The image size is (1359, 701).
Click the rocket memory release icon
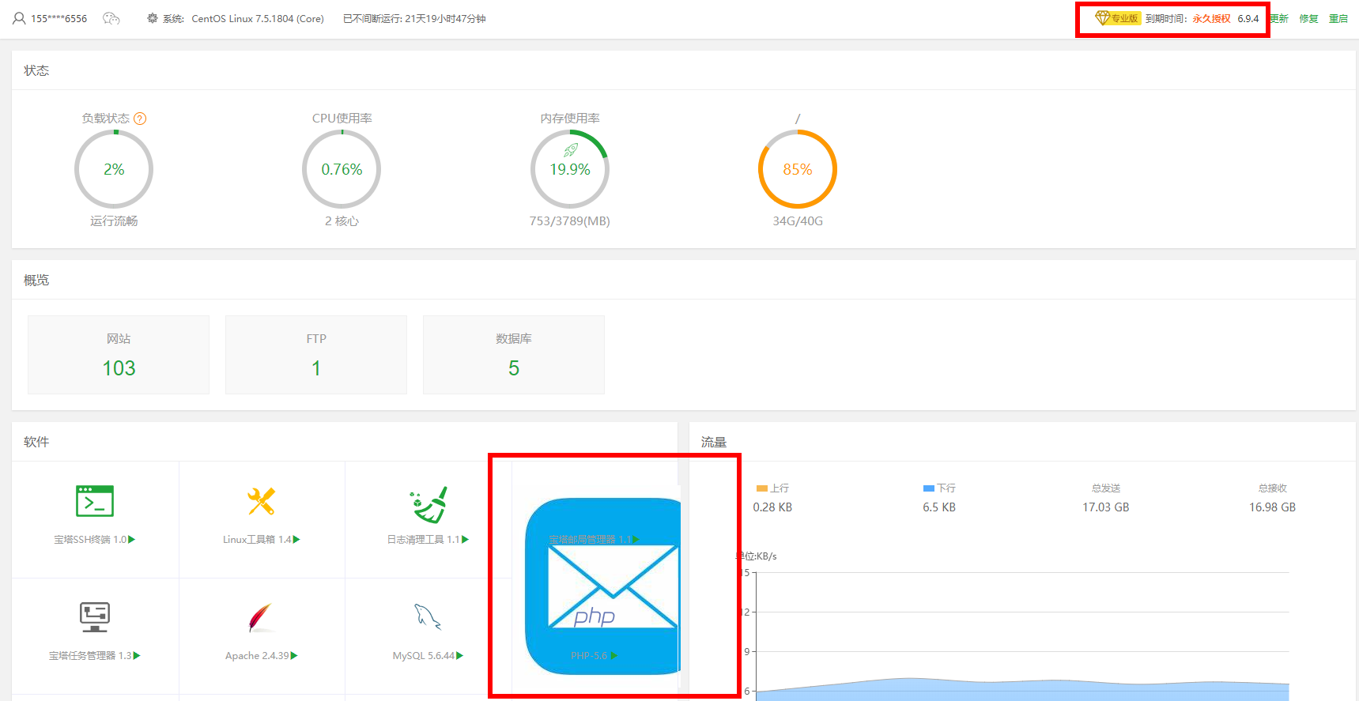coord(571,150)
